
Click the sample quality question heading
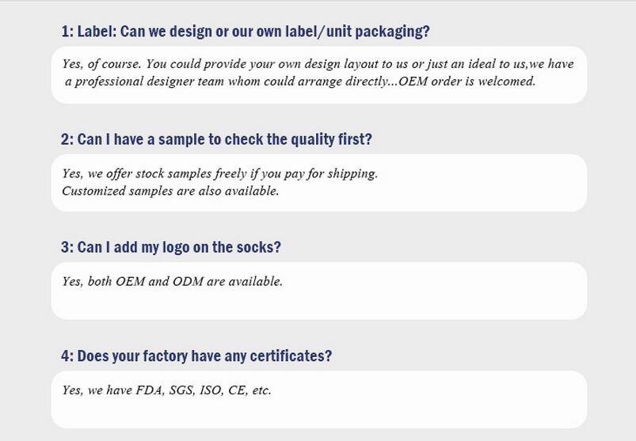tap(216, 139)
